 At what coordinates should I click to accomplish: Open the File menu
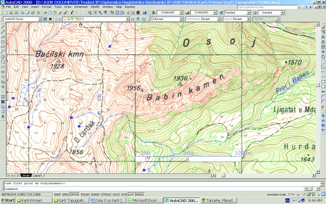8,7
